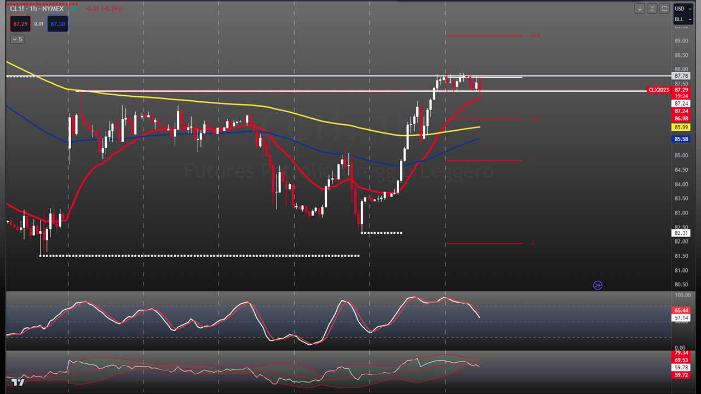
Task: Click the 69.53 indicator value label
Action: (x=681, y=360)
